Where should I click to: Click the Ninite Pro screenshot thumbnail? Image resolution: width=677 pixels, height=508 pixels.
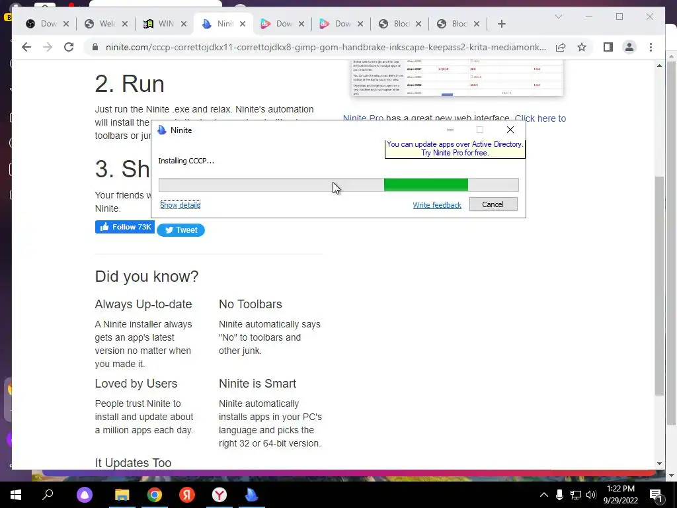(457, 78)
